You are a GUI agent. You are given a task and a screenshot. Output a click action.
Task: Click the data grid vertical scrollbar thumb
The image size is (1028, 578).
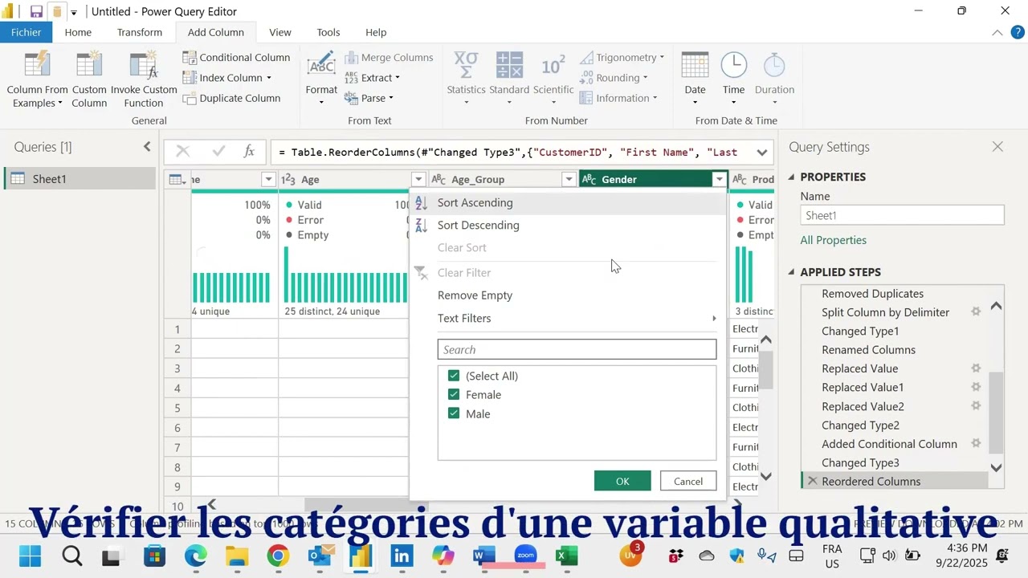766,369
